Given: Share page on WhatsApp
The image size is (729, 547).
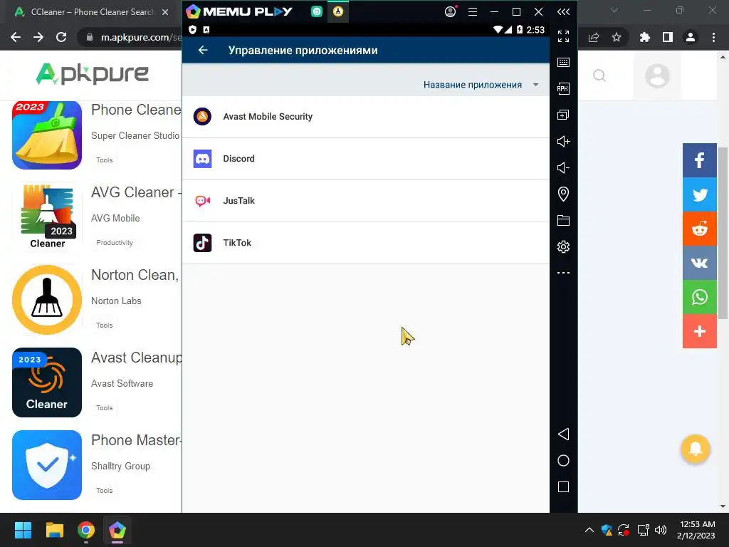Looking at the screenshot, I should coord(699,297).
